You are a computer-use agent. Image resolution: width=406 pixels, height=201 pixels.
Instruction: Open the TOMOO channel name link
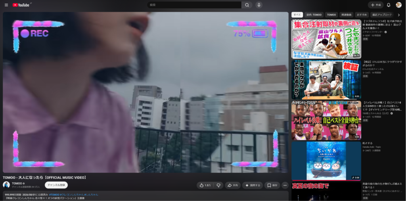[x=17, y=183]
